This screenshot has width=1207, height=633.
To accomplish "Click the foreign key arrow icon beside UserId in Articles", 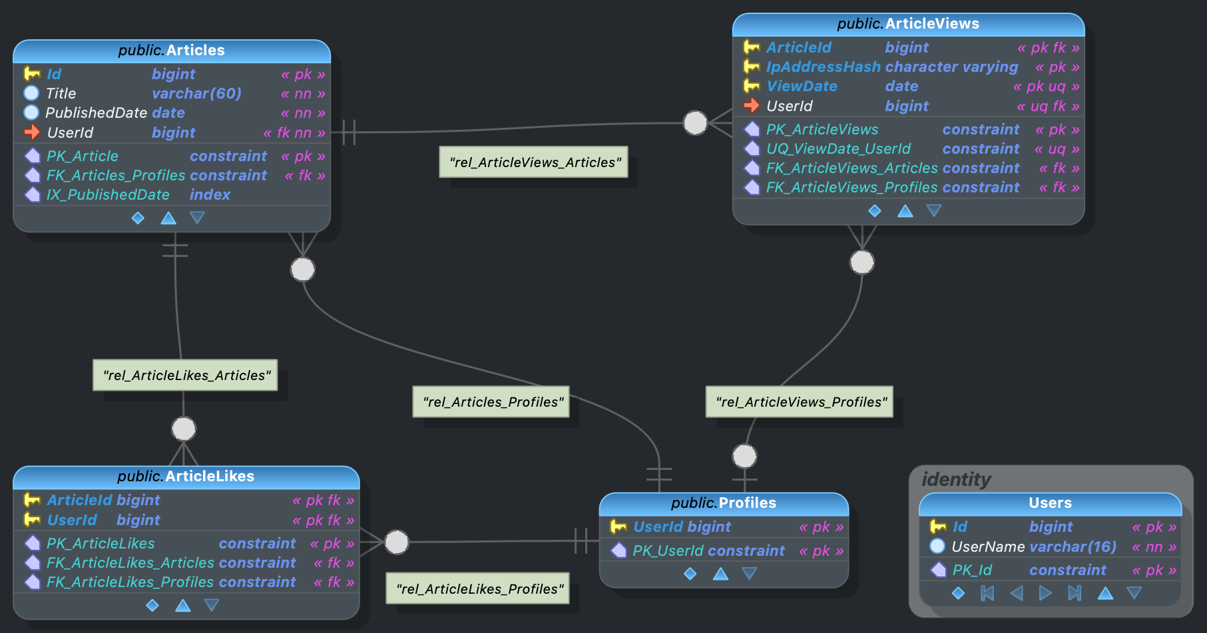I will (x=31, y=132).
